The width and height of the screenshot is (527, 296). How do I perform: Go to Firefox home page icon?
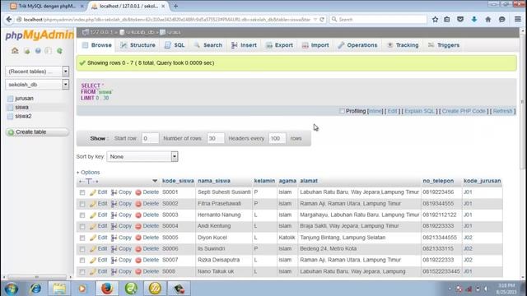[488, 20]
